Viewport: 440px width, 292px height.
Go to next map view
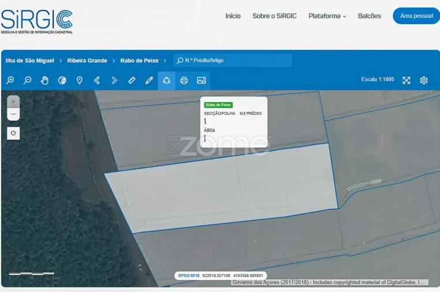(114, 80)
